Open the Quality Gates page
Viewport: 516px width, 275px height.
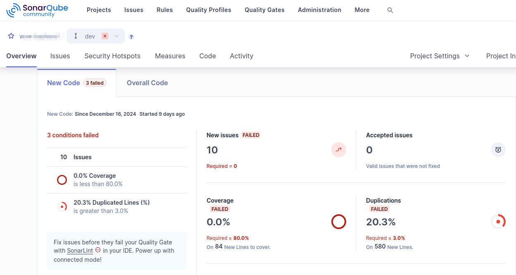click(x=264, y=10)
